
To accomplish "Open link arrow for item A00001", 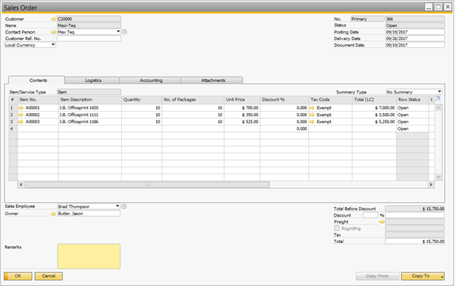I will (20, 108).
